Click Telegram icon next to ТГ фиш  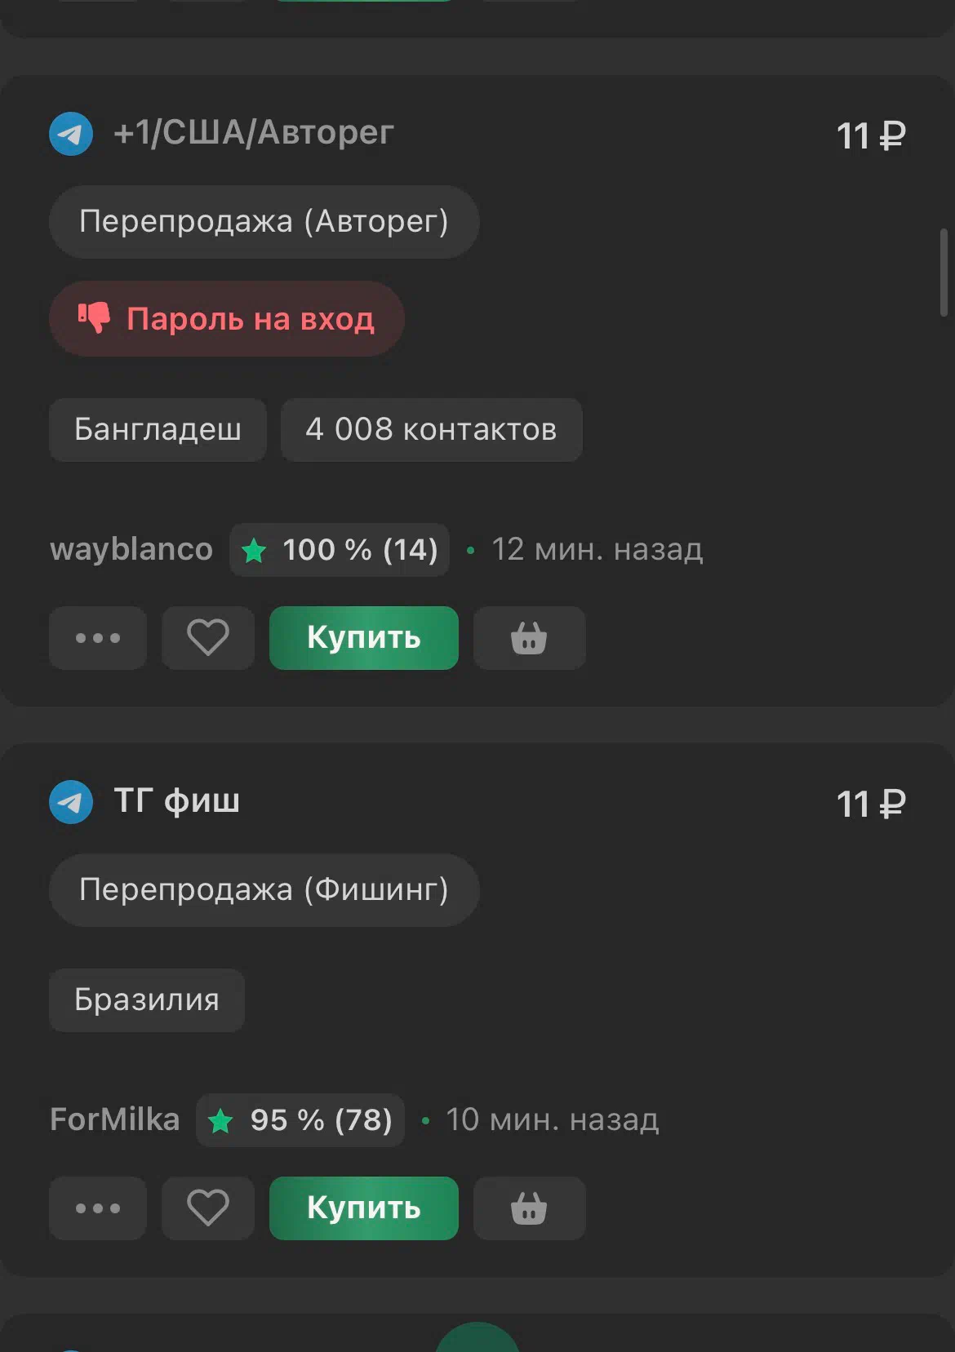point(71,802)
